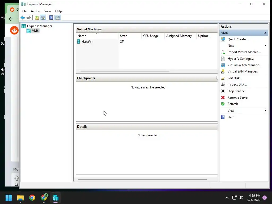Click the Hyper-V Settings page icon
The image size is (272, 204).
pos(223,59)
